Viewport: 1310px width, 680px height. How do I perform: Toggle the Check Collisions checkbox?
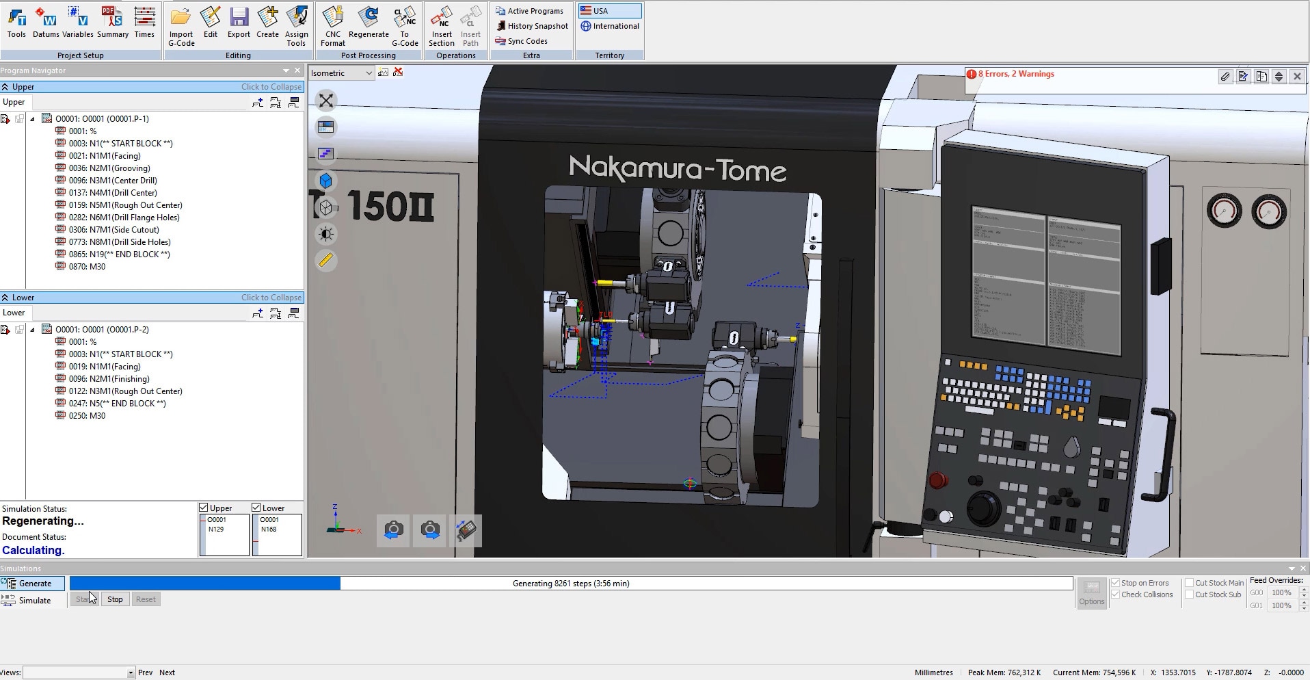(x=1116, y=594)
